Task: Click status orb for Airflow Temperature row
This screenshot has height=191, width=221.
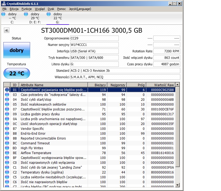Action: [7, 153]
